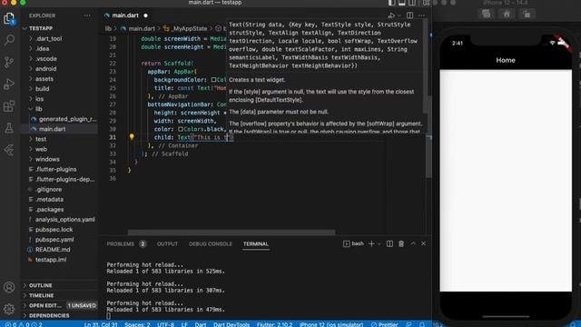The height and width of the screenshot is (327, 581).
Task: Click the editor horizontal scrollbar
Action: pos(231,233)
